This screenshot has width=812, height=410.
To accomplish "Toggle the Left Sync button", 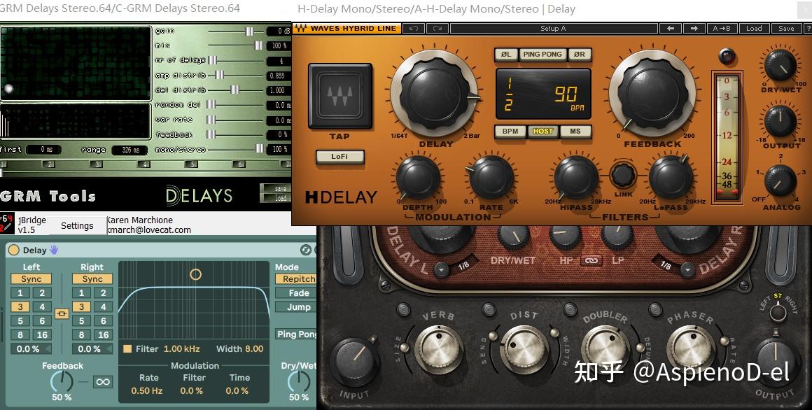I will [31, 278].
